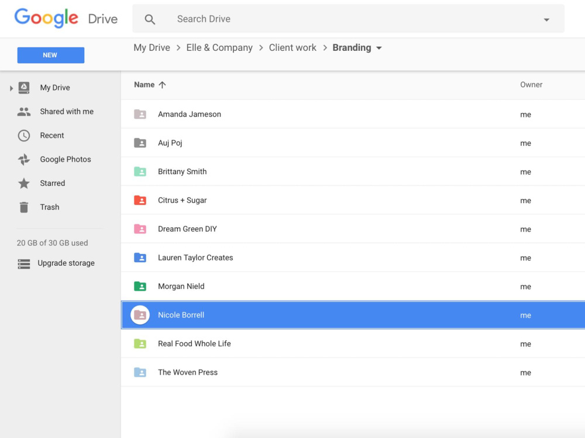The image size is (585, 438).
Task: Click '20 GB of 30 GB used' text
Action: [52, 243]
